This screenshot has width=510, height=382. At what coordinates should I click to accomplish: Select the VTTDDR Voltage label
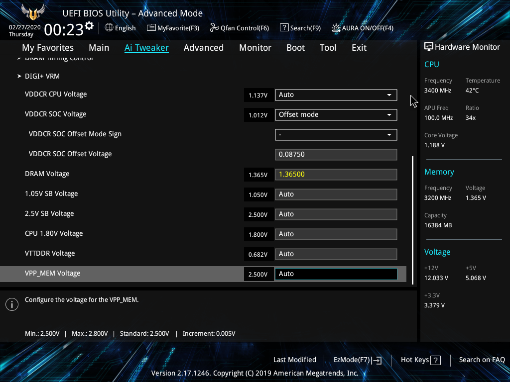point(50,254)
